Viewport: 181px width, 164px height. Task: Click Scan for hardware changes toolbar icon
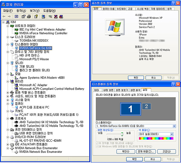pos(43,17)
